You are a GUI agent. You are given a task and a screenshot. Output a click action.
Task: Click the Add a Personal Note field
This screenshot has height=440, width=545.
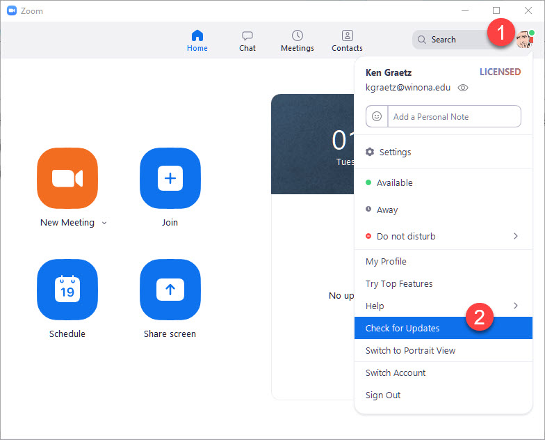pyautogui.click(x=452, y=117)
